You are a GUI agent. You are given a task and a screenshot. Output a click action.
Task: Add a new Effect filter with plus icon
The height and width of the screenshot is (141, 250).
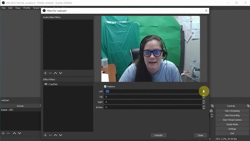click(45, 135)
